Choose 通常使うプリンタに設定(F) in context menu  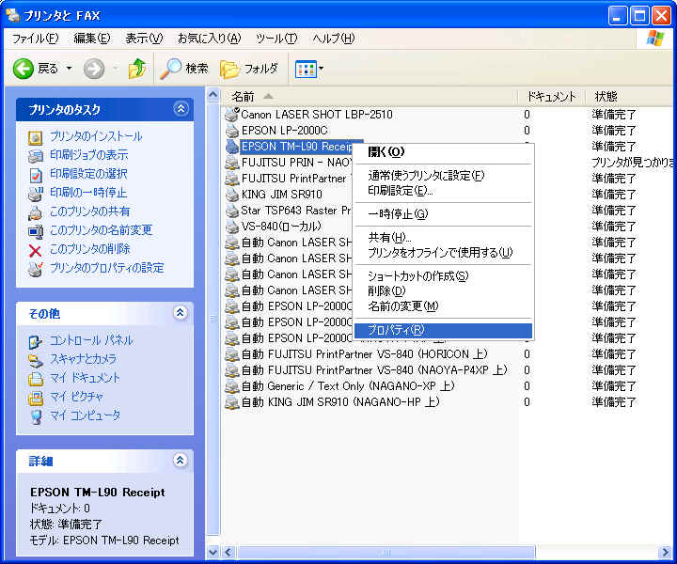pos(443,175)
